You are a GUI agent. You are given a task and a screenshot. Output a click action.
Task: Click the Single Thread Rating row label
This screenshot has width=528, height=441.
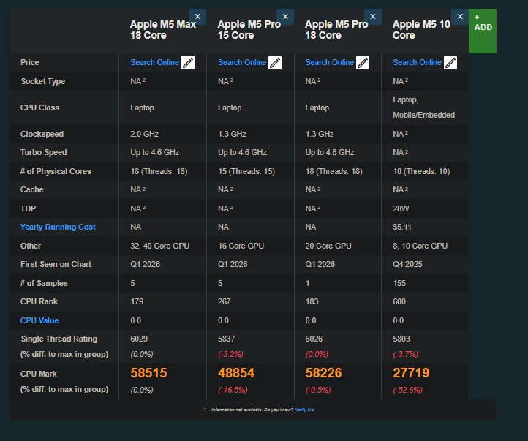[x=59, y=339]
